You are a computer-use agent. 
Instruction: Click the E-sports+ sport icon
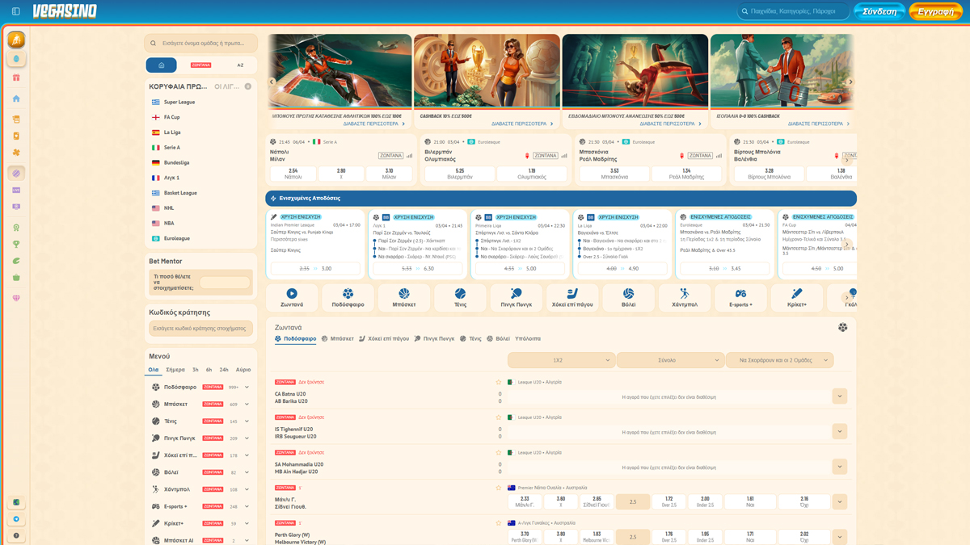coord(740,297)
